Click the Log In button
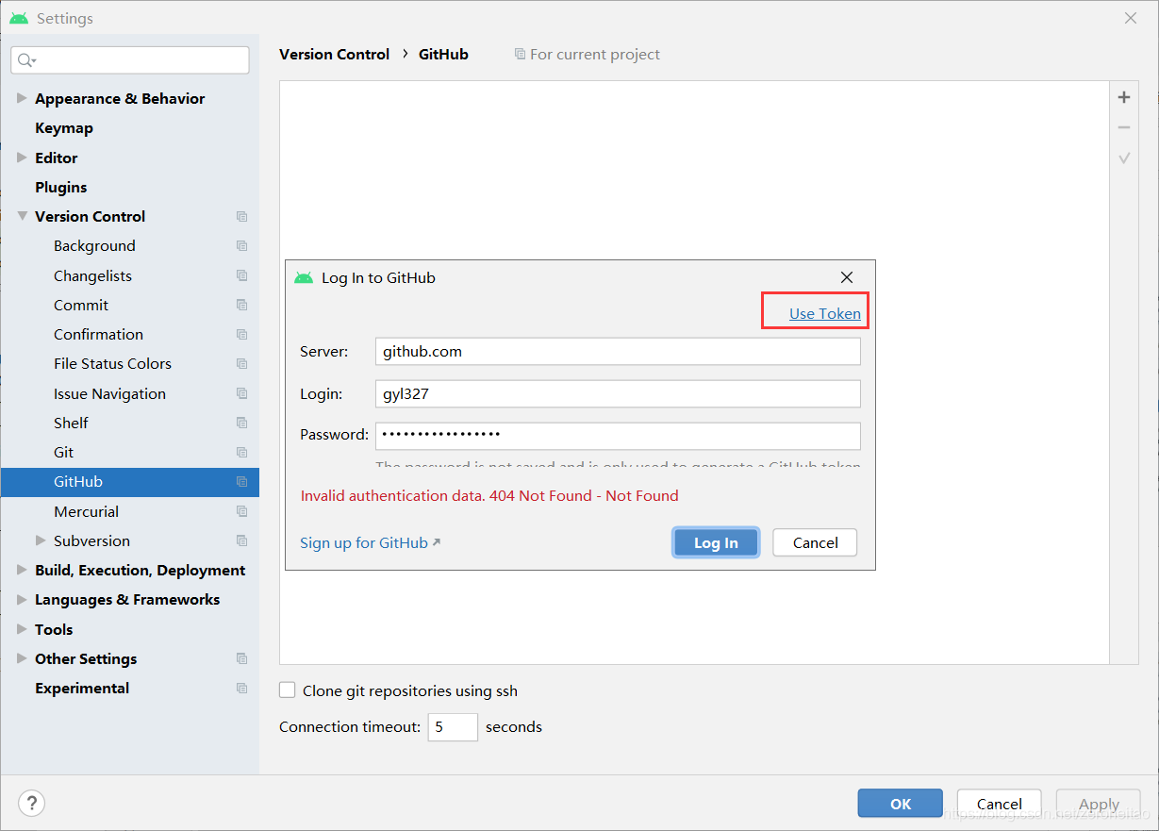This screenshot has width=1159, height=831. (x=716, y=542)
